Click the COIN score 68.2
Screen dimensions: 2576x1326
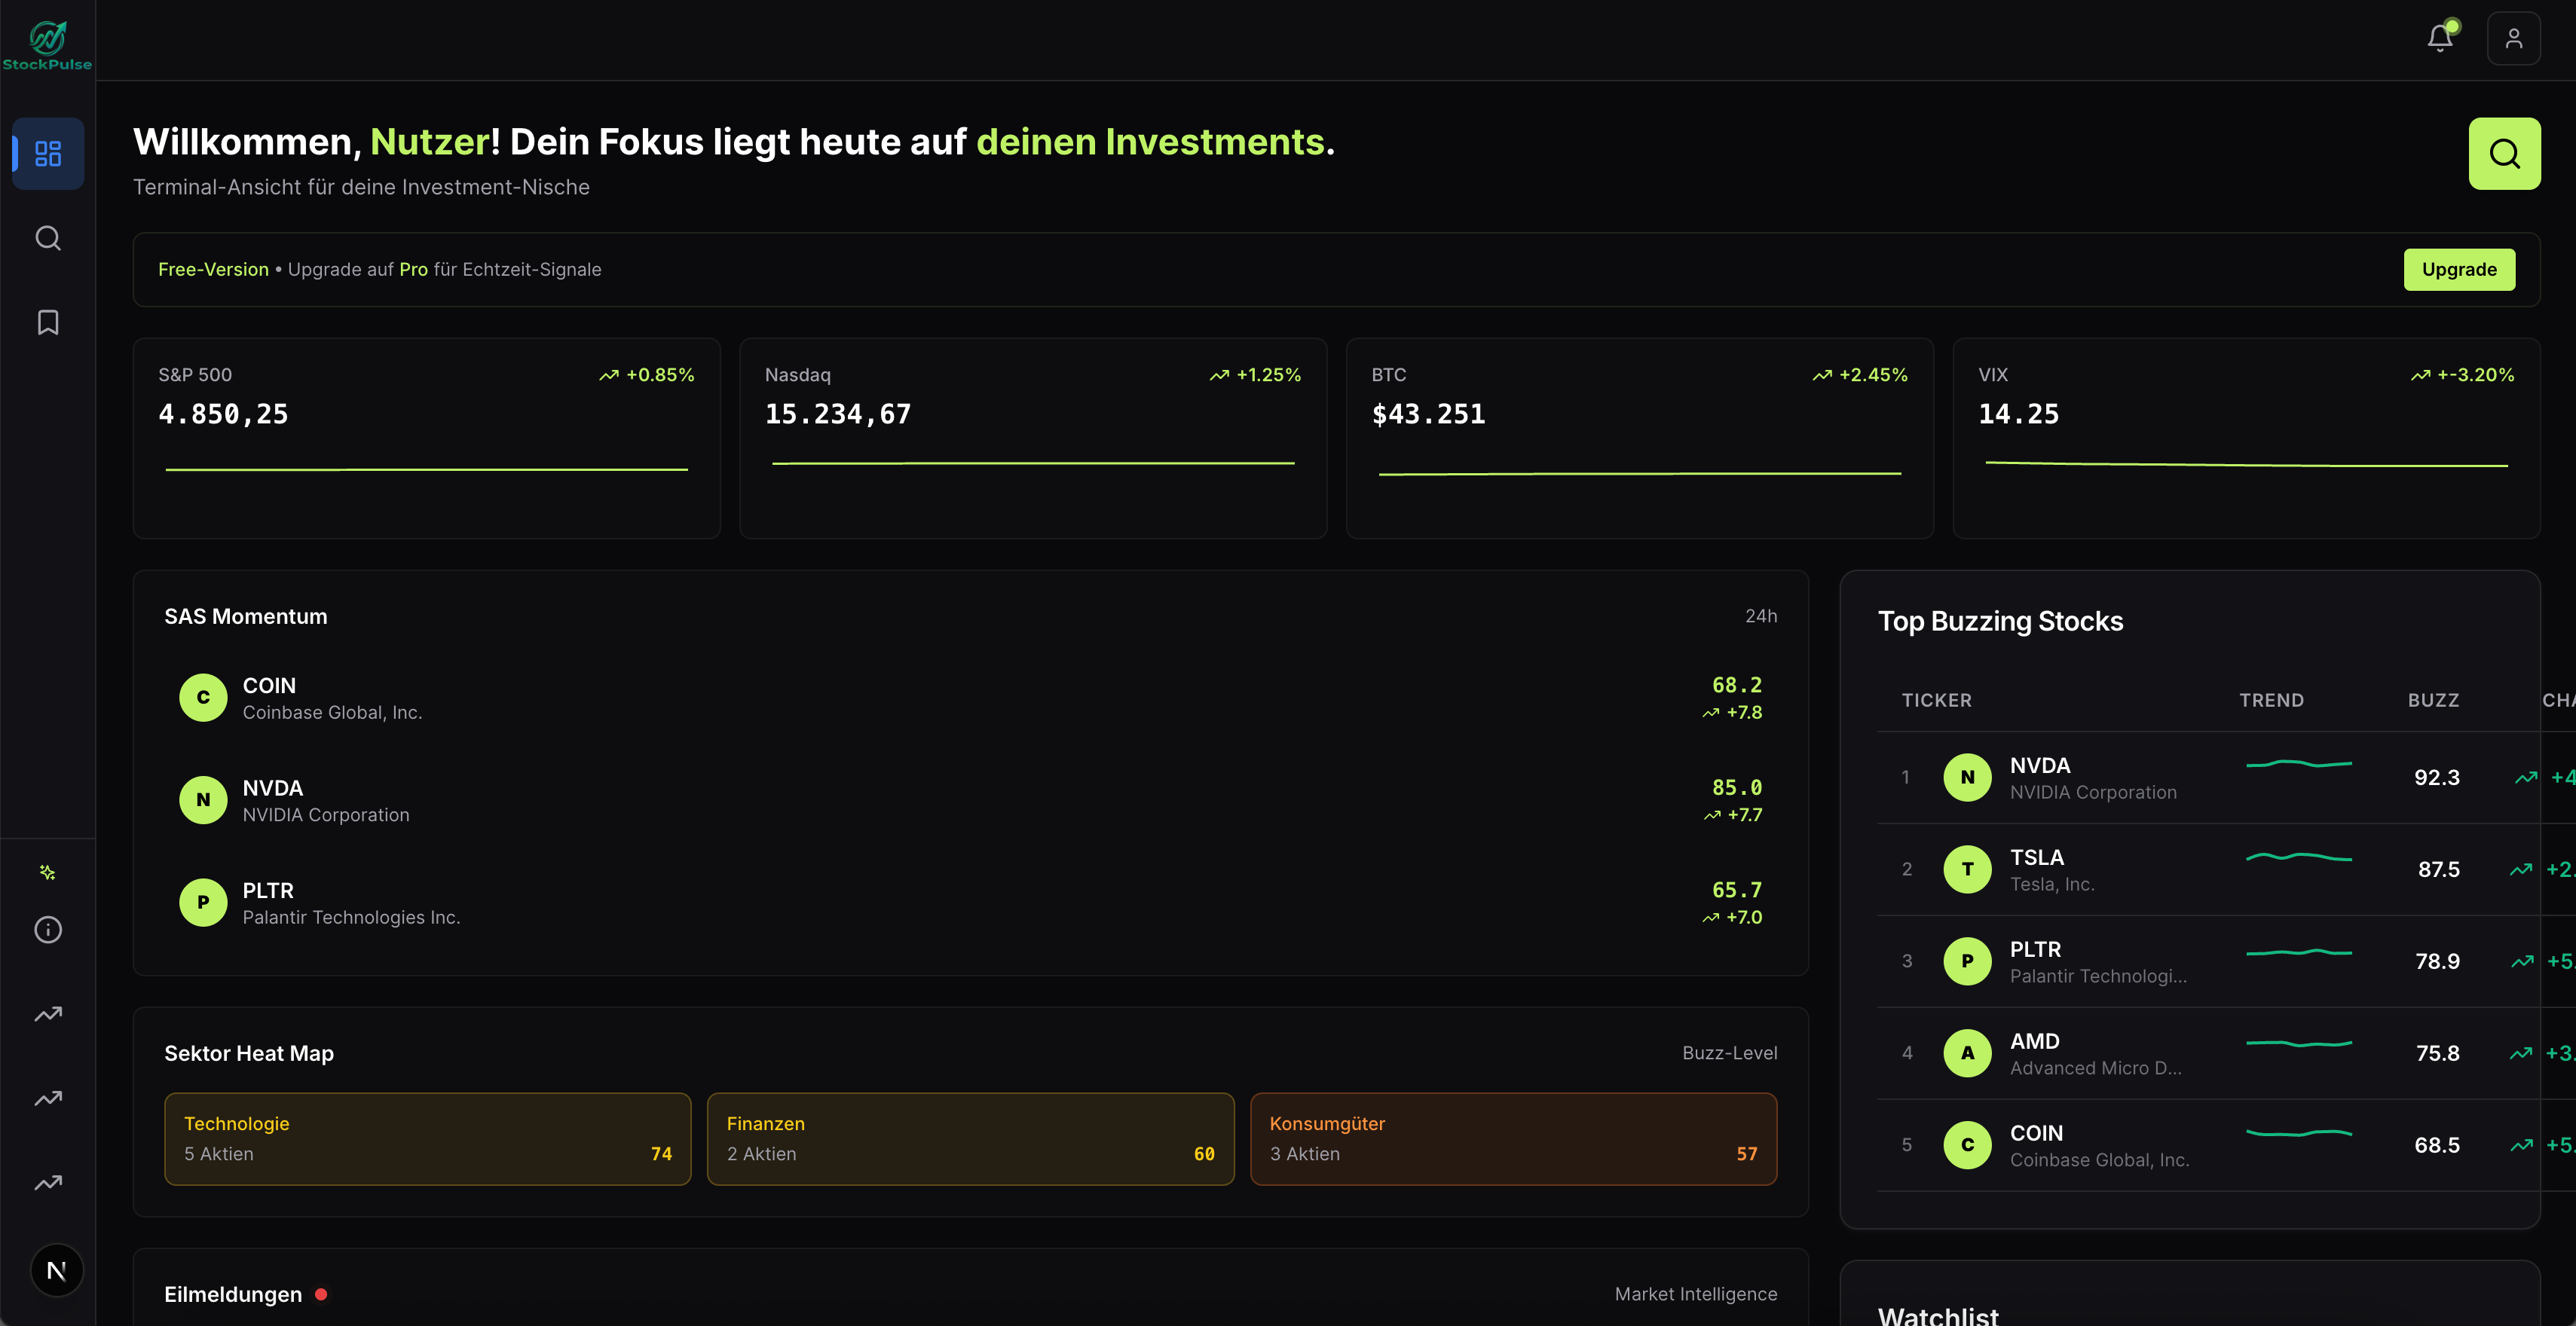click(x=1737, y=685)
